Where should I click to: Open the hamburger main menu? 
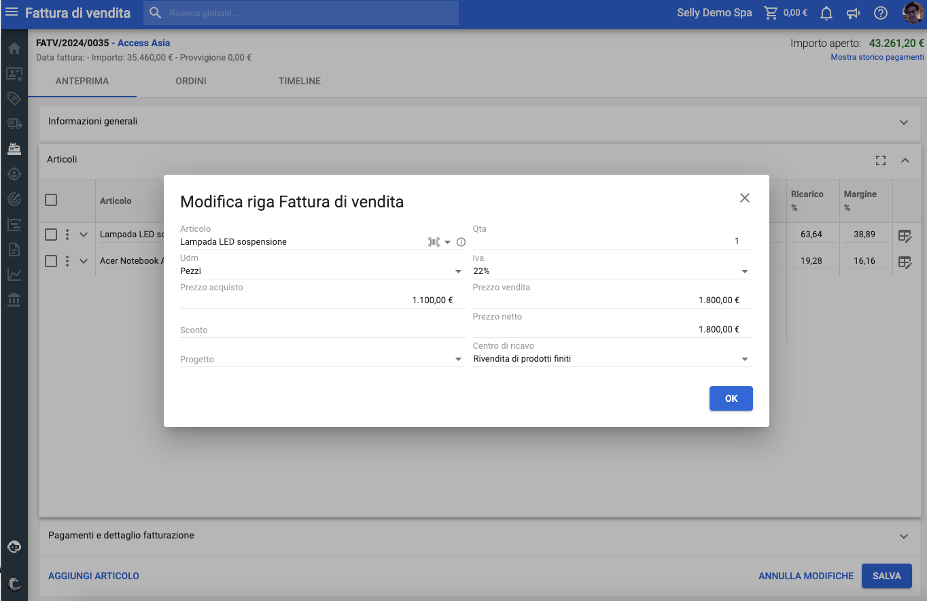tap(12, 13)
